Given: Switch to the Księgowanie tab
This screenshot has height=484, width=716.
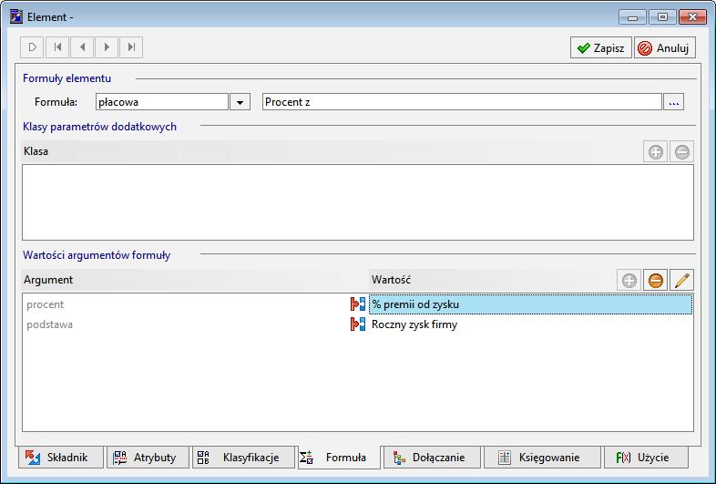Looking at the screenshot, I should 542,458.
